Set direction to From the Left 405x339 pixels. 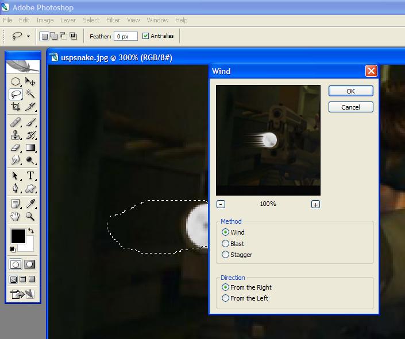coord(225,298)
